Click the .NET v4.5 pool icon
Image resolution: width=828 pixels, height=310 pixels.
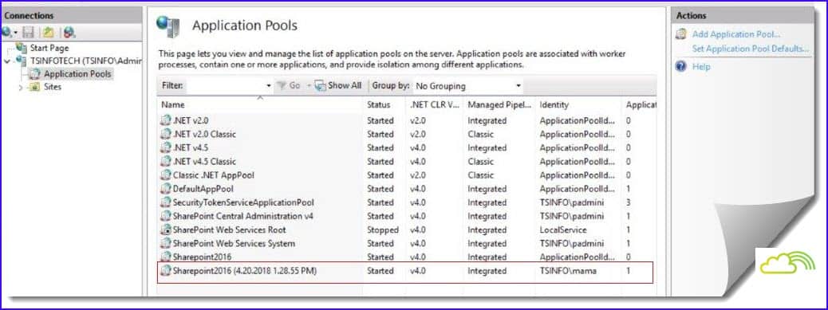click(166, 147)
